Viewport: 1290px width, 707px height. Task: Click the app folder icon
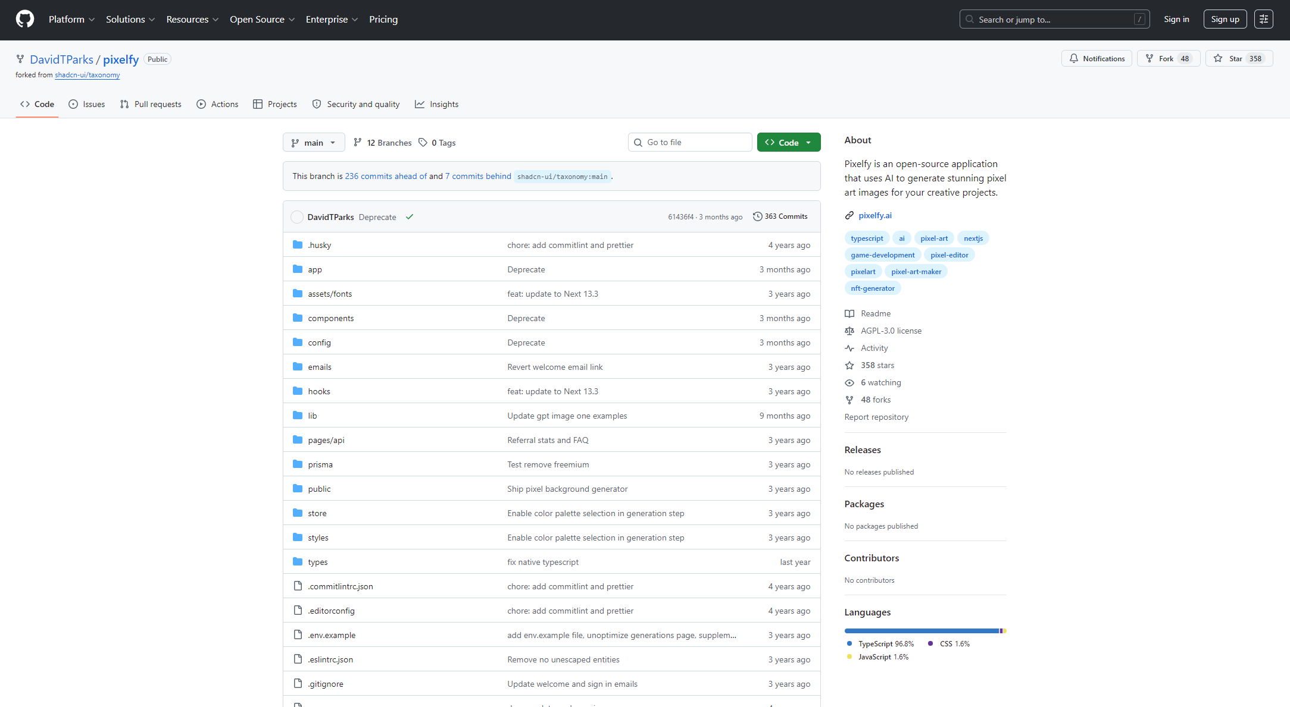pos(298,269)
